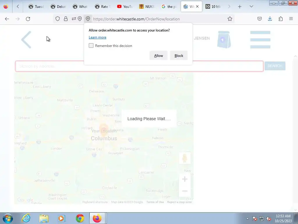Open the Windows Start menu

(x=8, y=218)
